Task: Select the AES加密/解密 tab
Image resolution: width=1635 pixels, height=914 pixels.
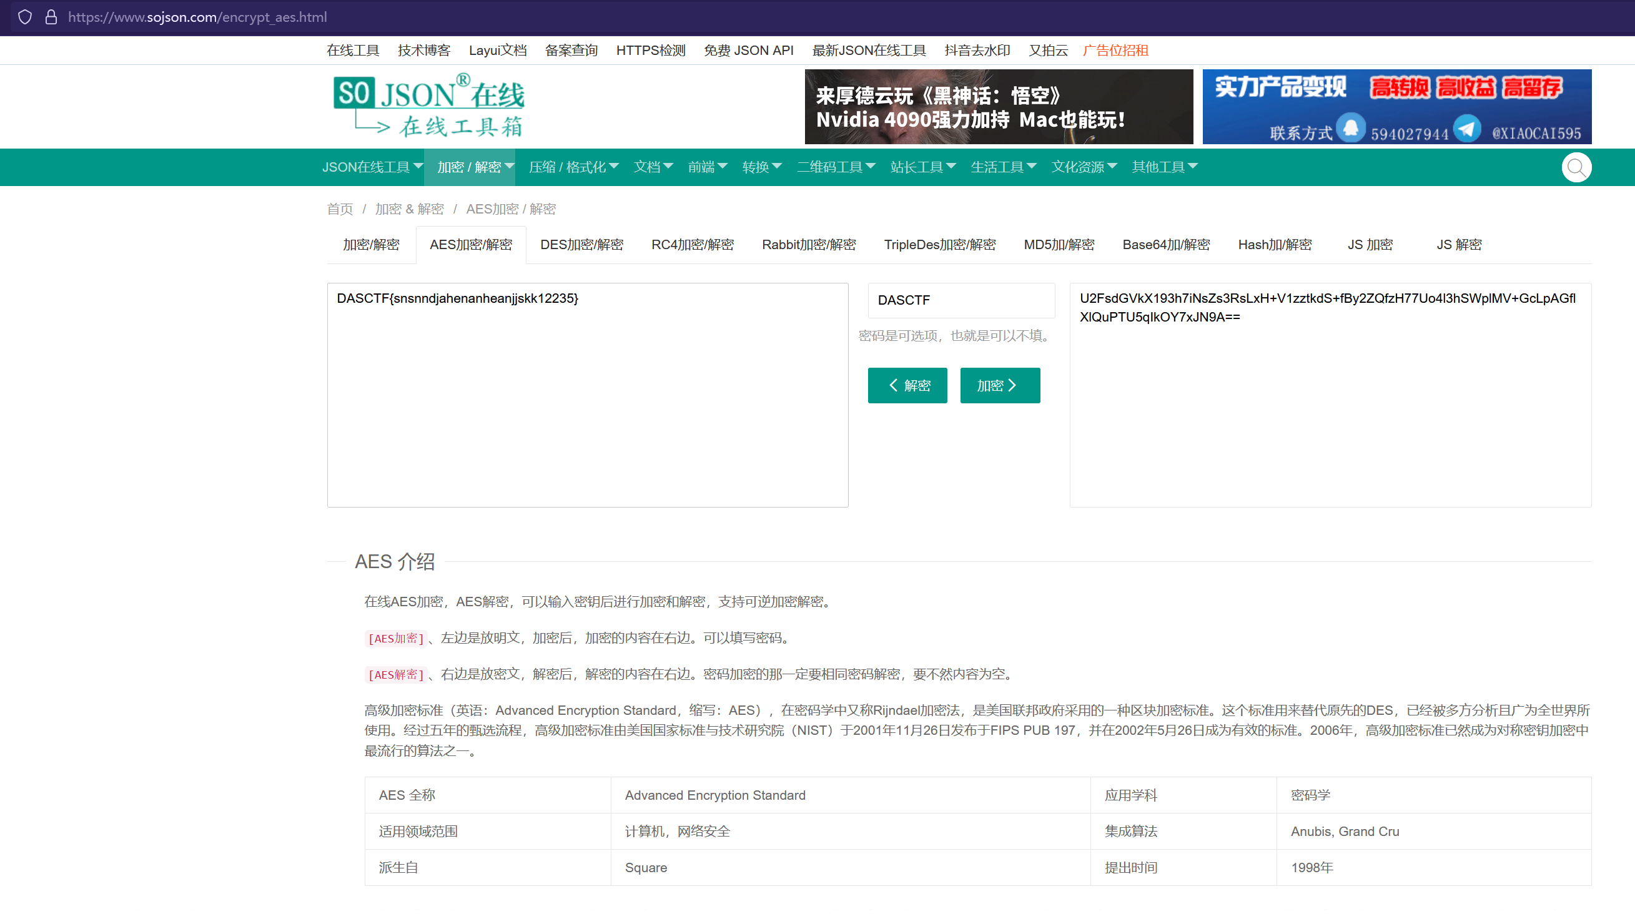Action: coord(471,245)
